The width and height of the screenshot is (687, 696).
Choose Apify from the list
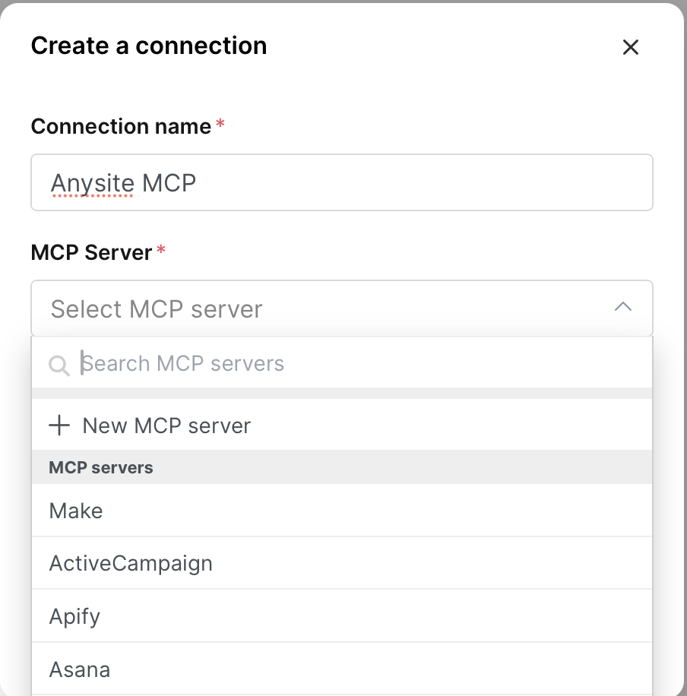(x=74, y=616)
